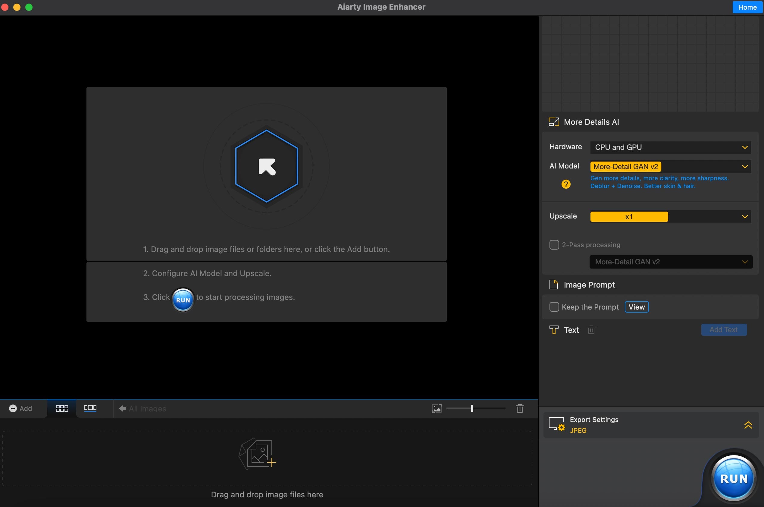
Task: Click the trash icon next to Text
Action: click(591, 330)
